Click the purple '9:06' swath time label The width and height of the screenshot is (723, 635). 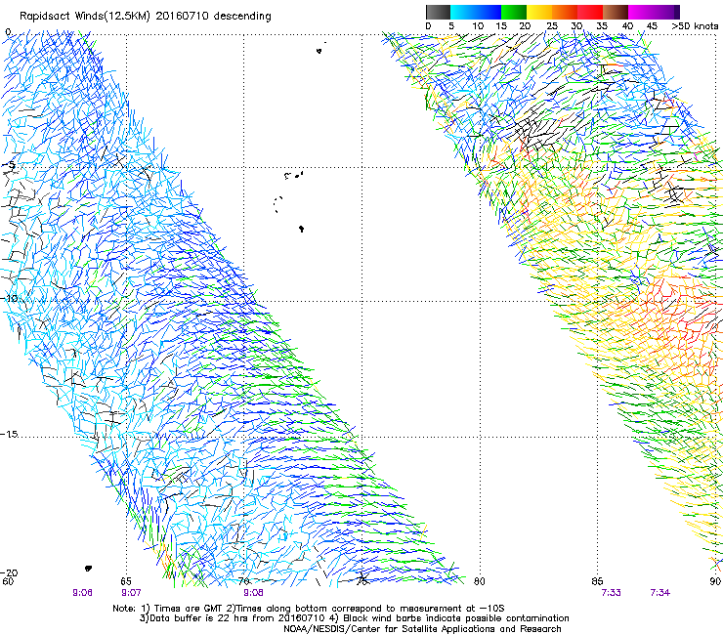[x=82, y=593]
